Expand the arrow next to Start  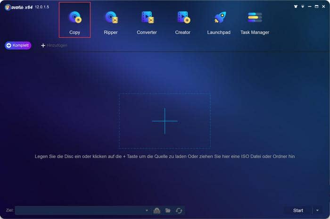tap(317, 211)
